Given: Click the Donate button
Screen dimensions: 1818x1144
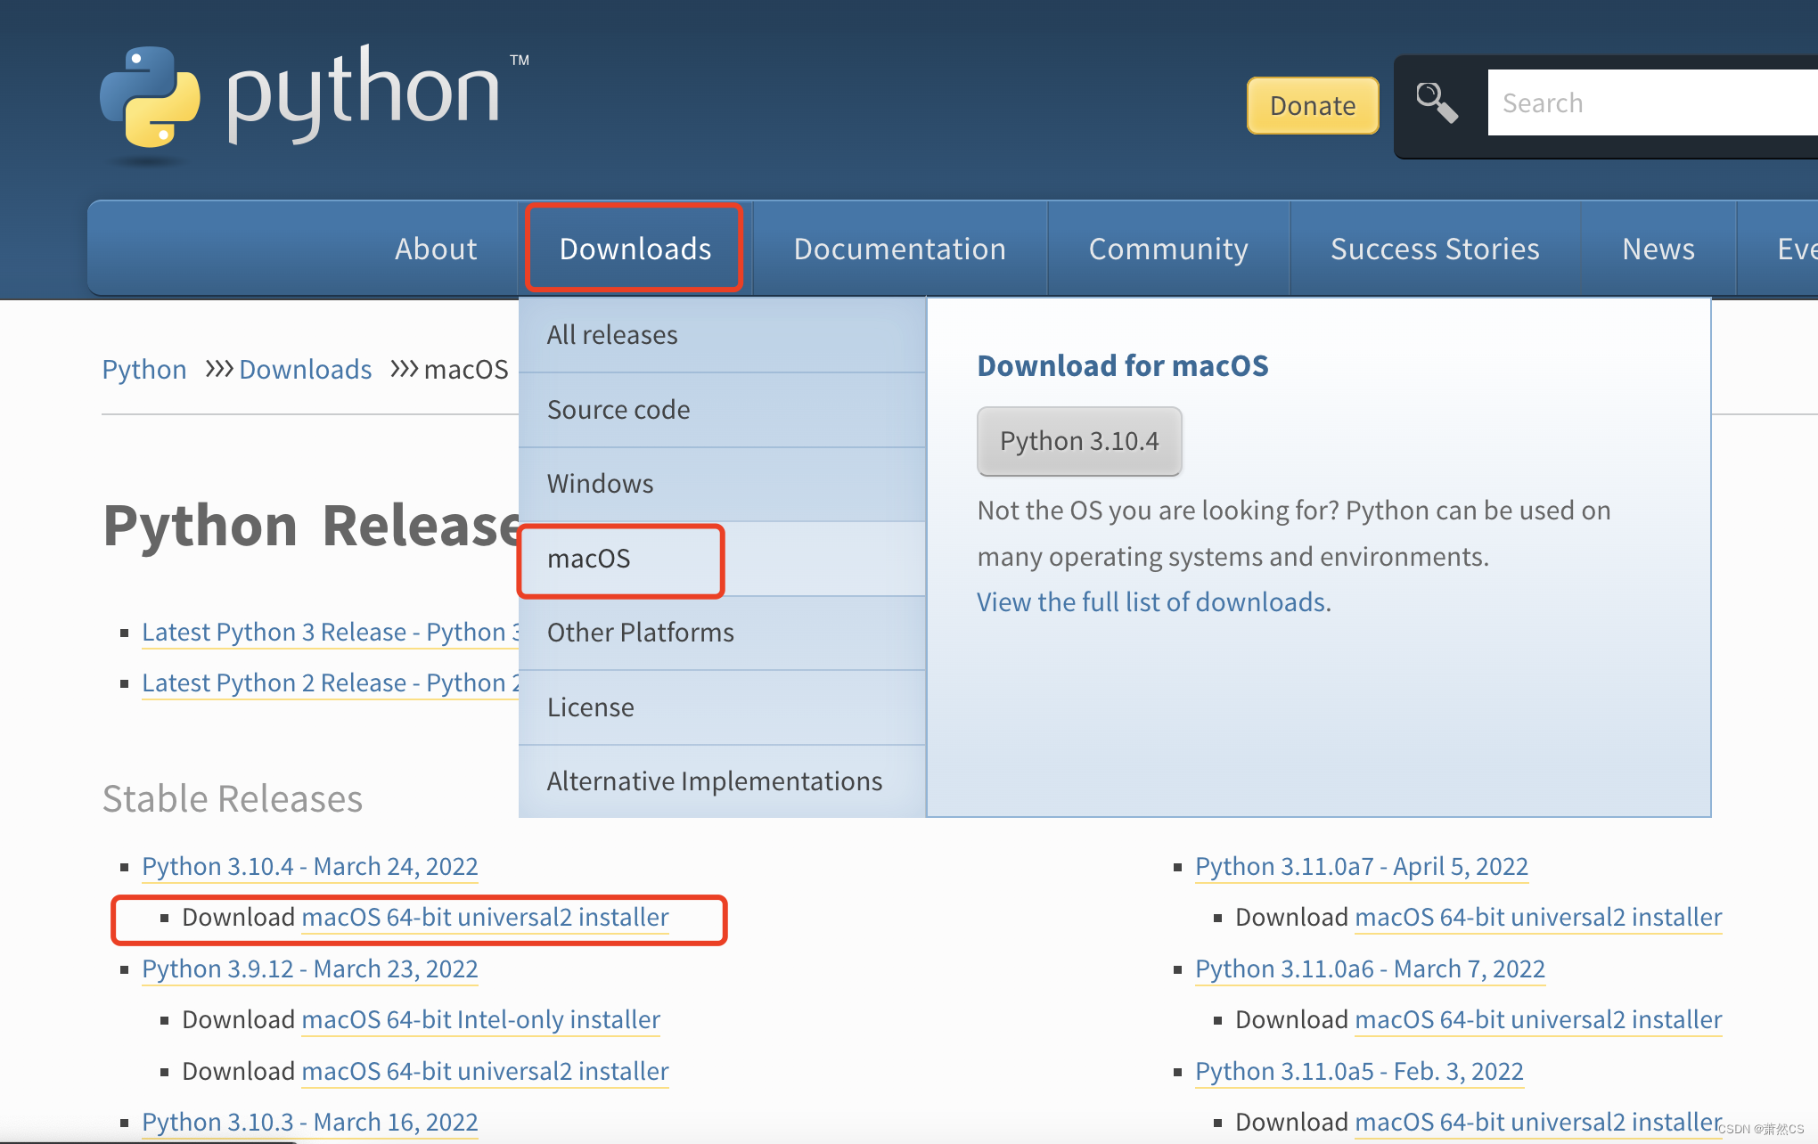Looking at the screenshot, I should [1312, 106].
